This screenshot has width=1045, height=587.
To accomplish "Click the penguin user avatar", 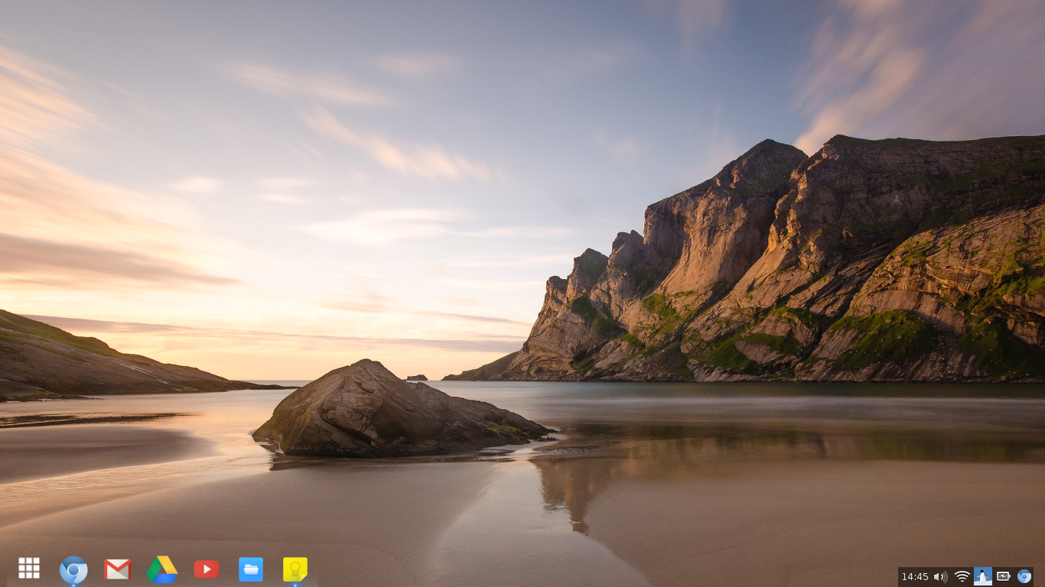I will 983,576.
